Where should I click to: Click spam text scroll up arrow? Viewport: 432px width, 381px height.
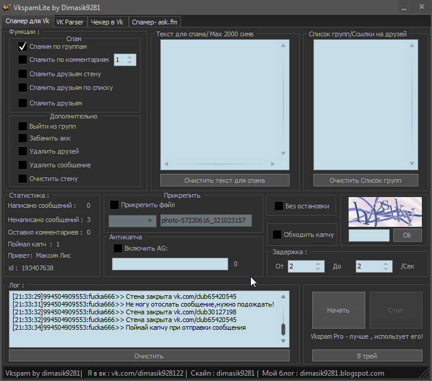pos(283,45)
